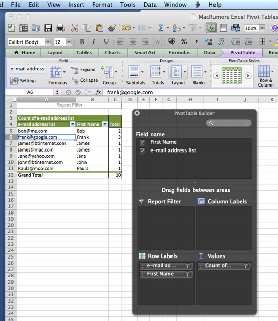Click the Format Painter brush icon

112,28
